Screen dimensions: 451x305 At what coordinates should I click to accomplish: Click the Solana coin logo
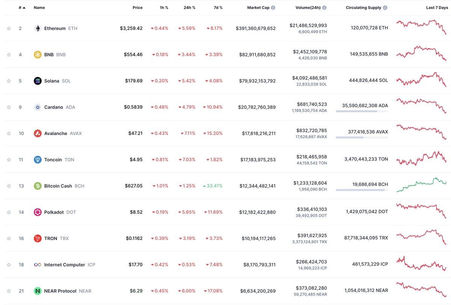(x=38, y=81)
